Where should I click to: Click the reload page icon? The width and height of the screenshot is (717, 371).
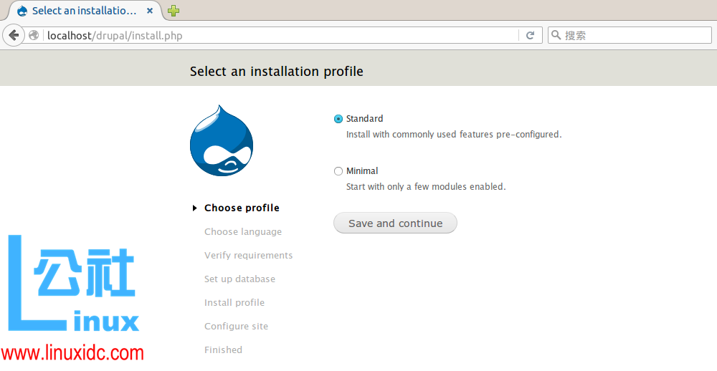tap(531, 35)
